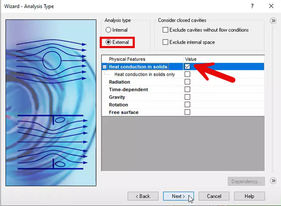Enable Exclude internal space checkbox
281x206 pixels.
(x=165, y=42)
